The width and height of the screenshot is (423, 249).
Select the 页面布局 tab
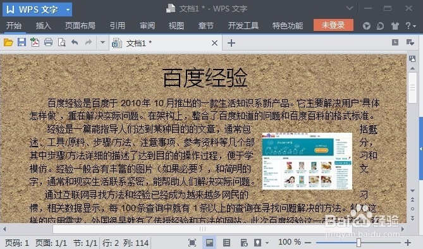(80, 26)
